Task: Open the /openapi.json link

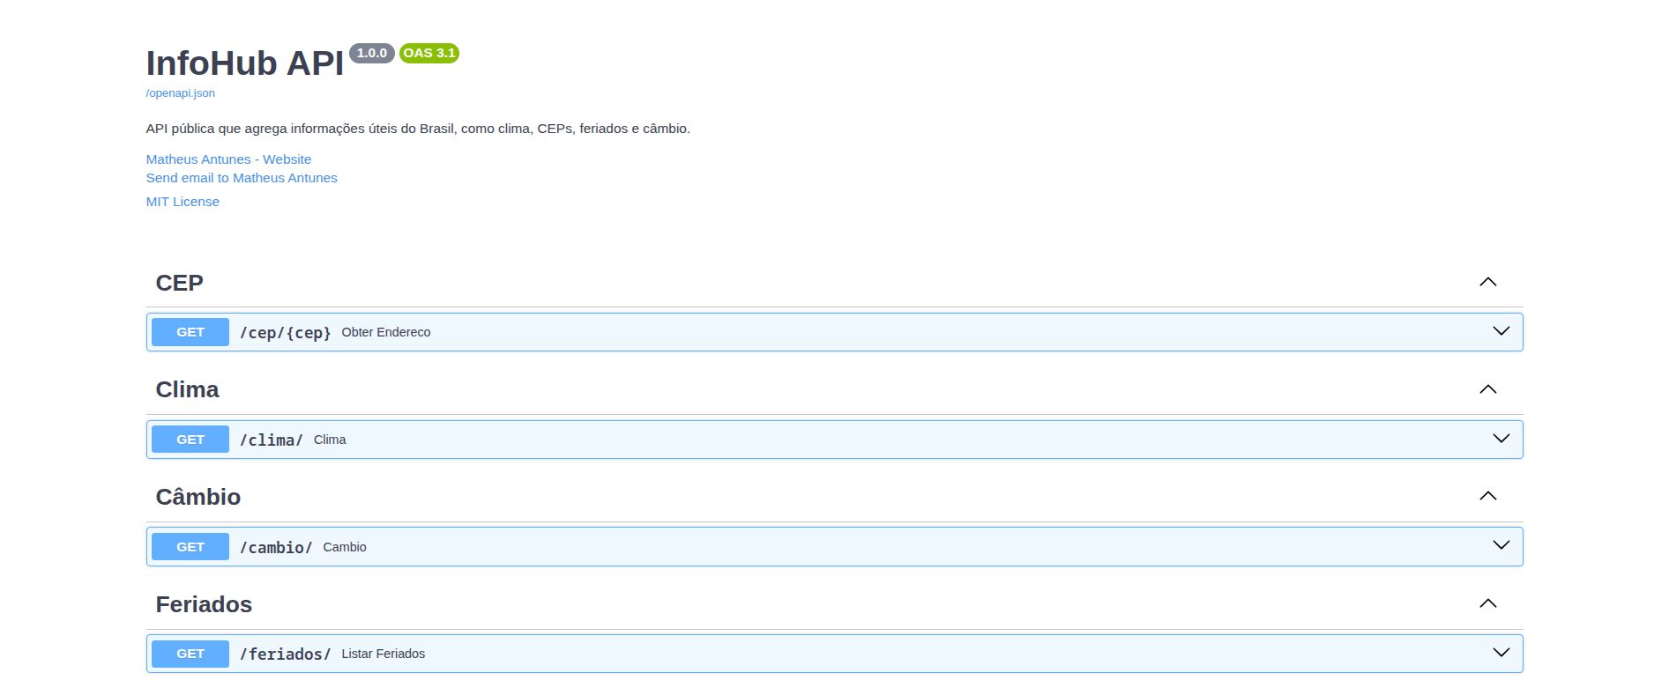Action: tap(180, 93)
